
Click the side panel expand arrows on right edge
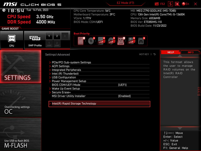(199, 95)
